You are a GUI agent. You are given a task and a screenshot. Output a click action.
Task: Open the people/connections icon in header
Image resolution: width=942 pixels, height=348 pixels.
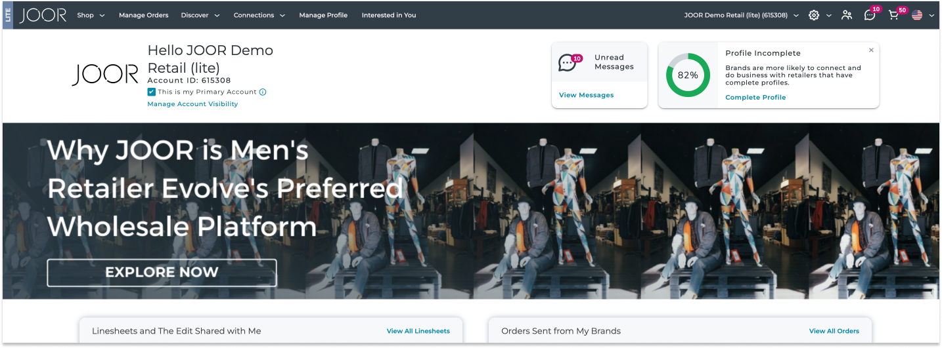coord(847,15)
